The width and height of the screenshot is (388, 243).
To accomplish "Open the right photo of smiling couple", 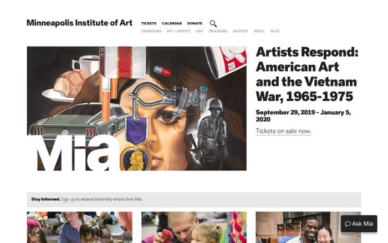I will point(298,227).
